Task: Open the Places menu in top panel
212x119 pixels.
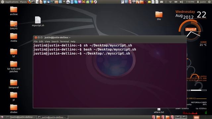Action: click(x=23, y=2)
